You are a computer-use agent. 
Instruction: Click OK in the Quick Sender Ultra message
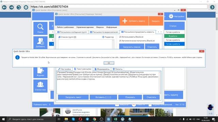point(109,63)
